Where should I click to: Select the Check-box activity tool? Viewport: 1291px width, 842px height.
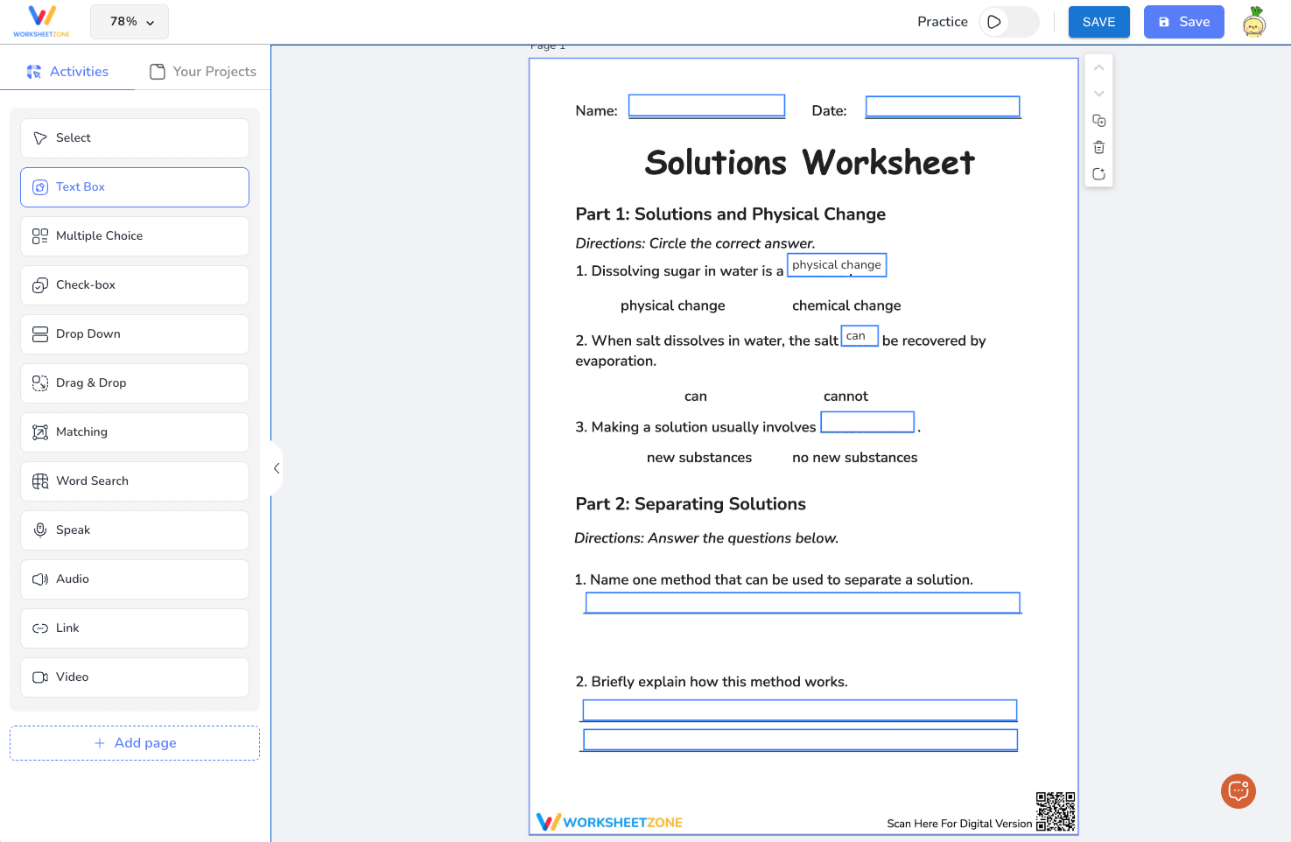[x=134, y=284]
